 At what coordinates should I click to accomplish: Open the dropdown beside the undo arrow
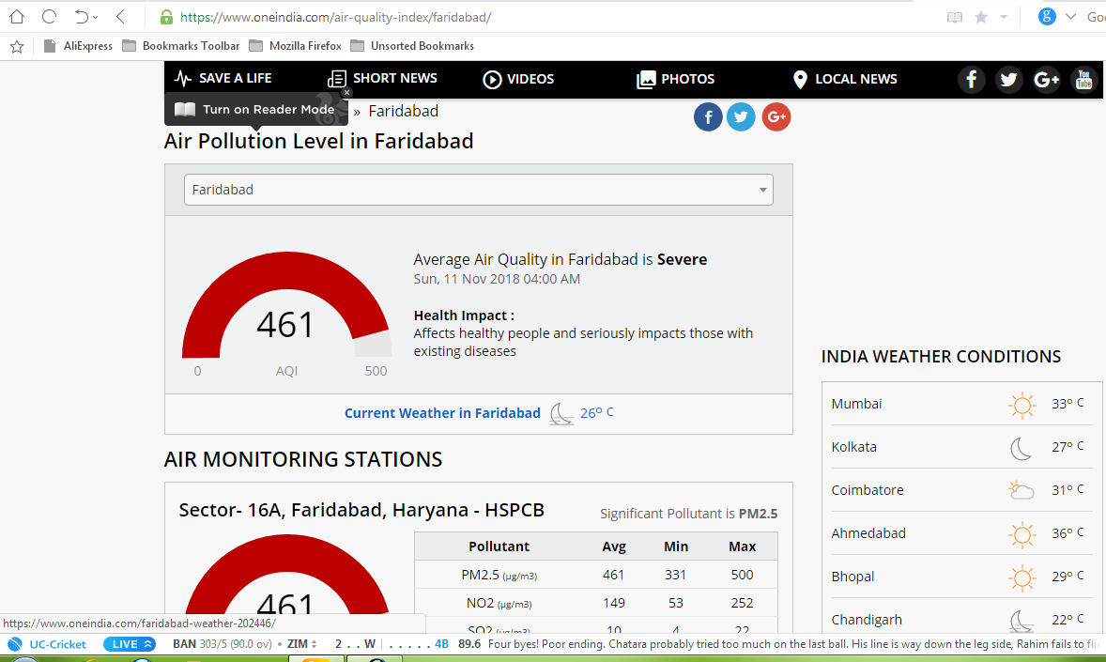(96, 18)
